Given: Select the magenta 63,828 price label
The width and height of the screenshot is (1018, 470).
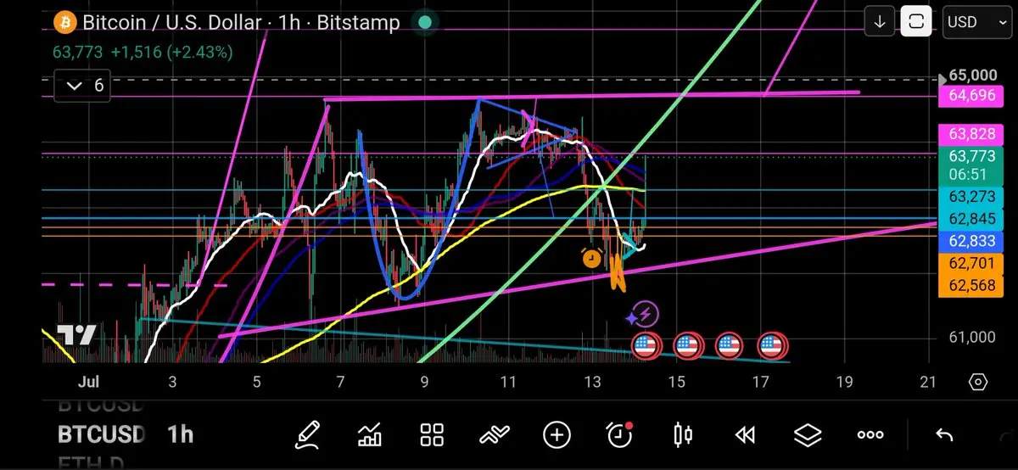Looking at the screenshot, I should (x=970, y=134).
